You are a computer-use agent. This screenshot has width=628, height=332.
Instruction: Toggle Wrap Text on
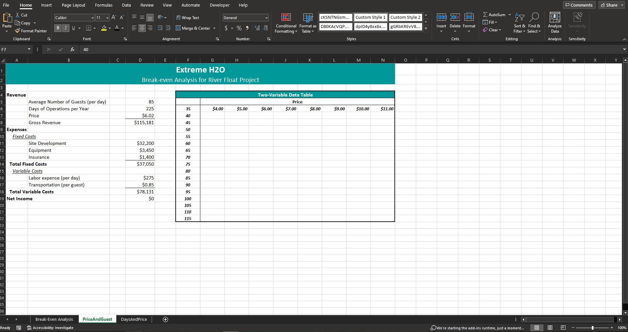click(x=188, y=18)
